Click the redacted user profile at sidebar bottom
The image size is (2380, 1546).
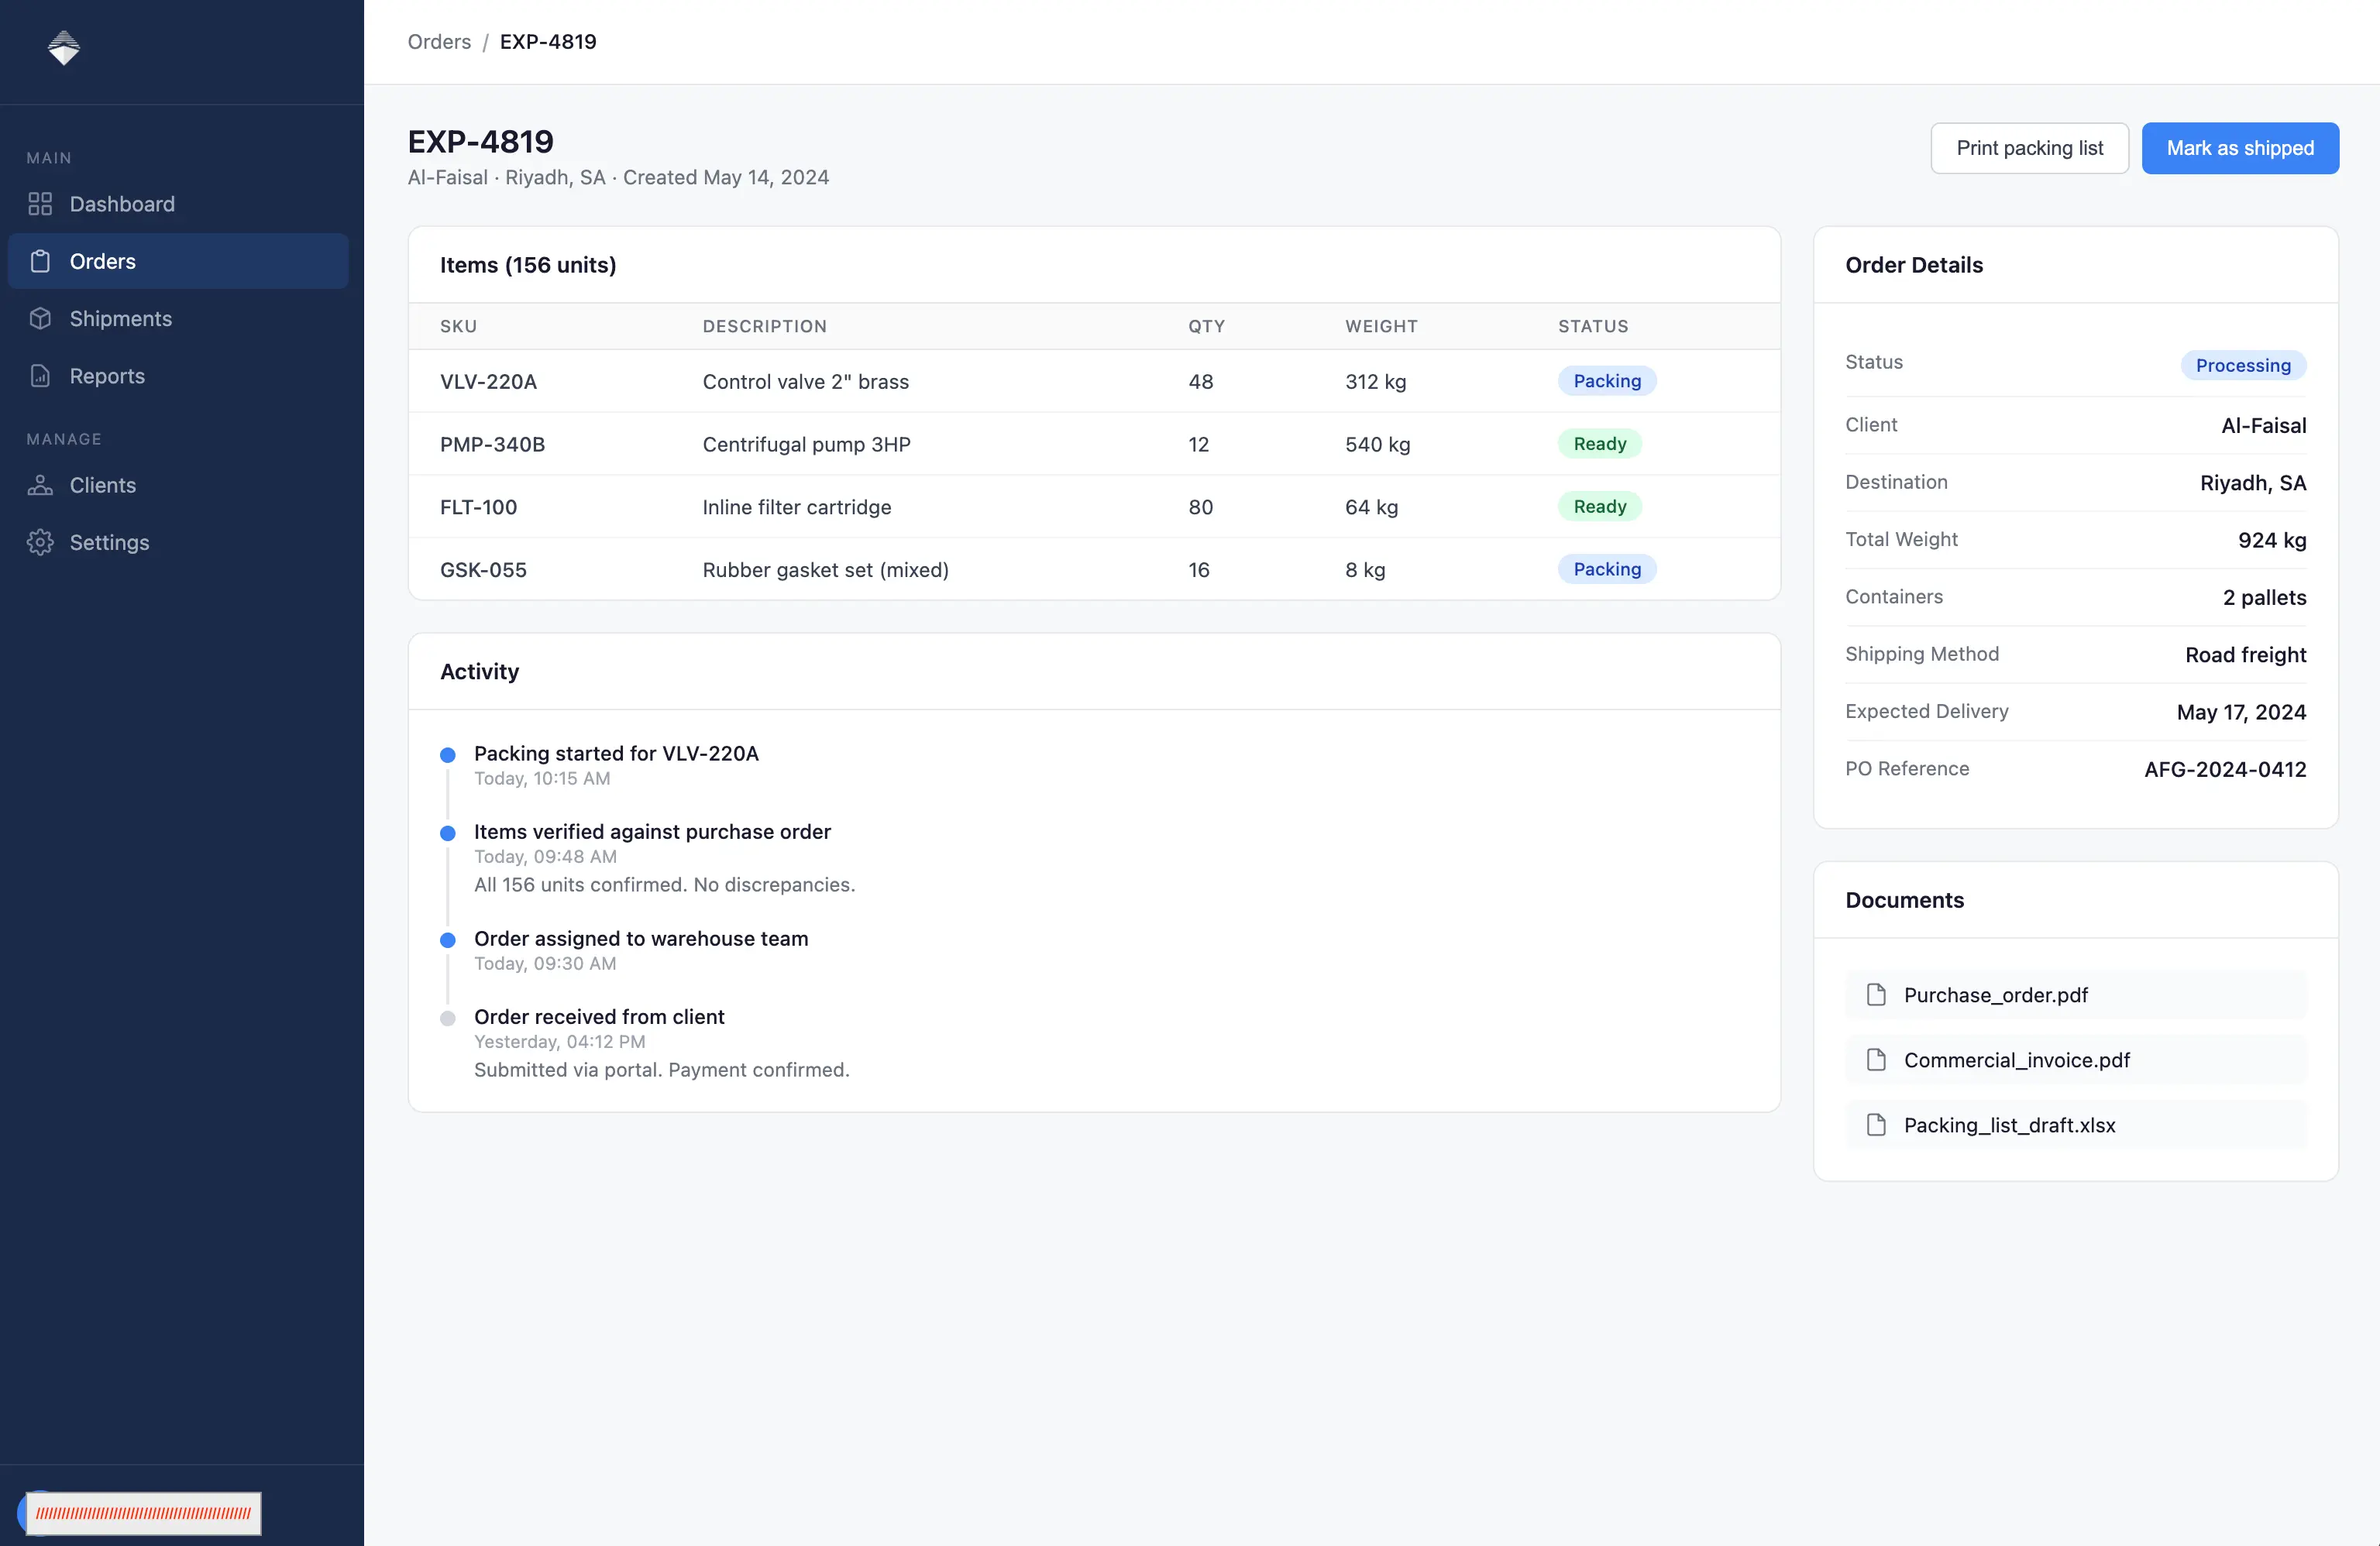point(141,1513)
